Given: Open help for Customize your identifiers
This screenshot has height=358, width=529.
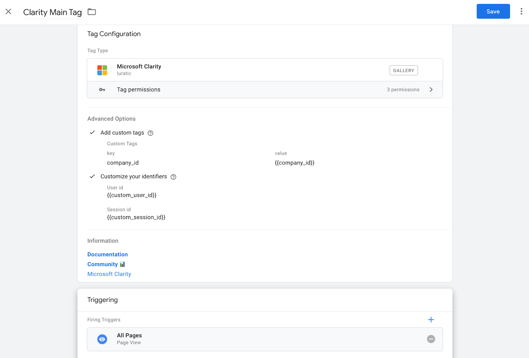Looking at the screenshot, I should tap(173, 177).
